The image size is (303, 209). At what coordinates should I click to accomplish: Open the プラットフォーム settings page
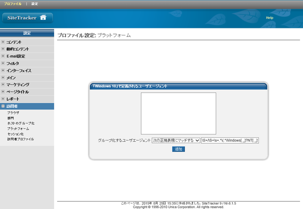point(18,129)
